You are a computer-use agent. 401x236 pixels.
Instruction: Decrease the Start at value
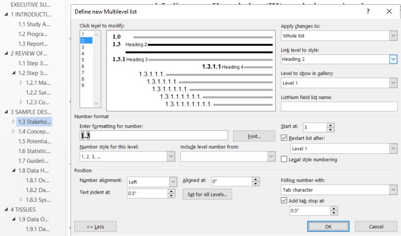(330, 129)
